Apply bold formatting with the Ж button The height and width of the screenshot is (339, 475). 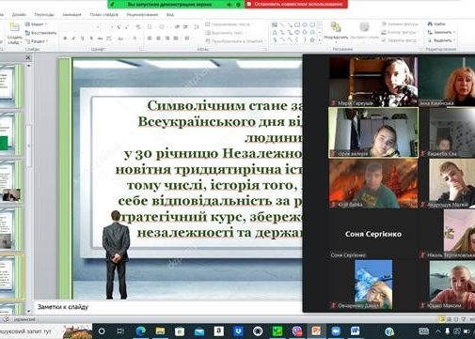pyautogui.click(x=65, y=39)
